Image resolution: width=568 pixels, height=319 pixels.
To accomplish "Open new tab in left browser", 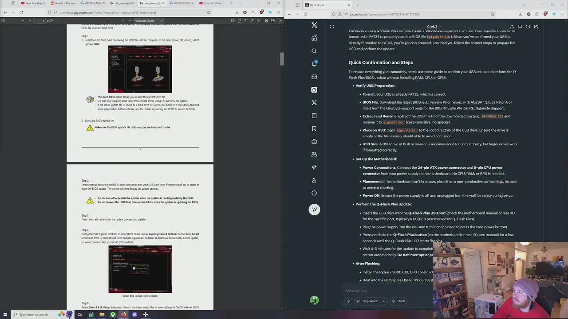I will tap(231, 3).
